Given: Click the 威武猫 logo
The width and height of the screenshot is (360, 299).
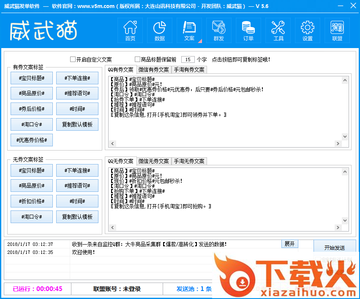Looking at the screenshot, I should pyautogui.click(x=44, y=30).
